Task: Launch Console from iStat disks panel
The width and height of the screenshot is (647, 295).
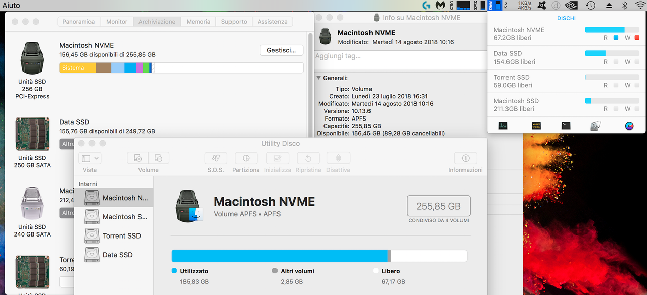Action: tap(536, 126)
